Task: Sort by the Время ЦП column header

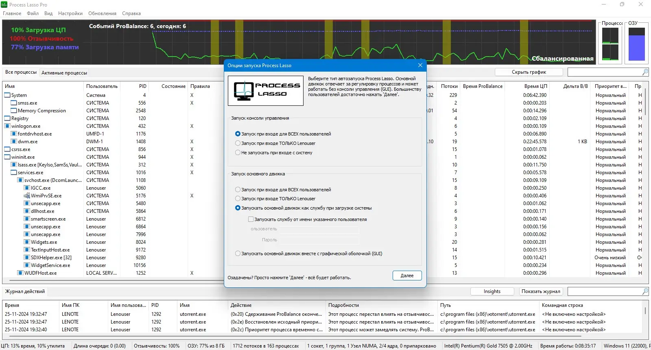Action: click(x=528, y=86)
